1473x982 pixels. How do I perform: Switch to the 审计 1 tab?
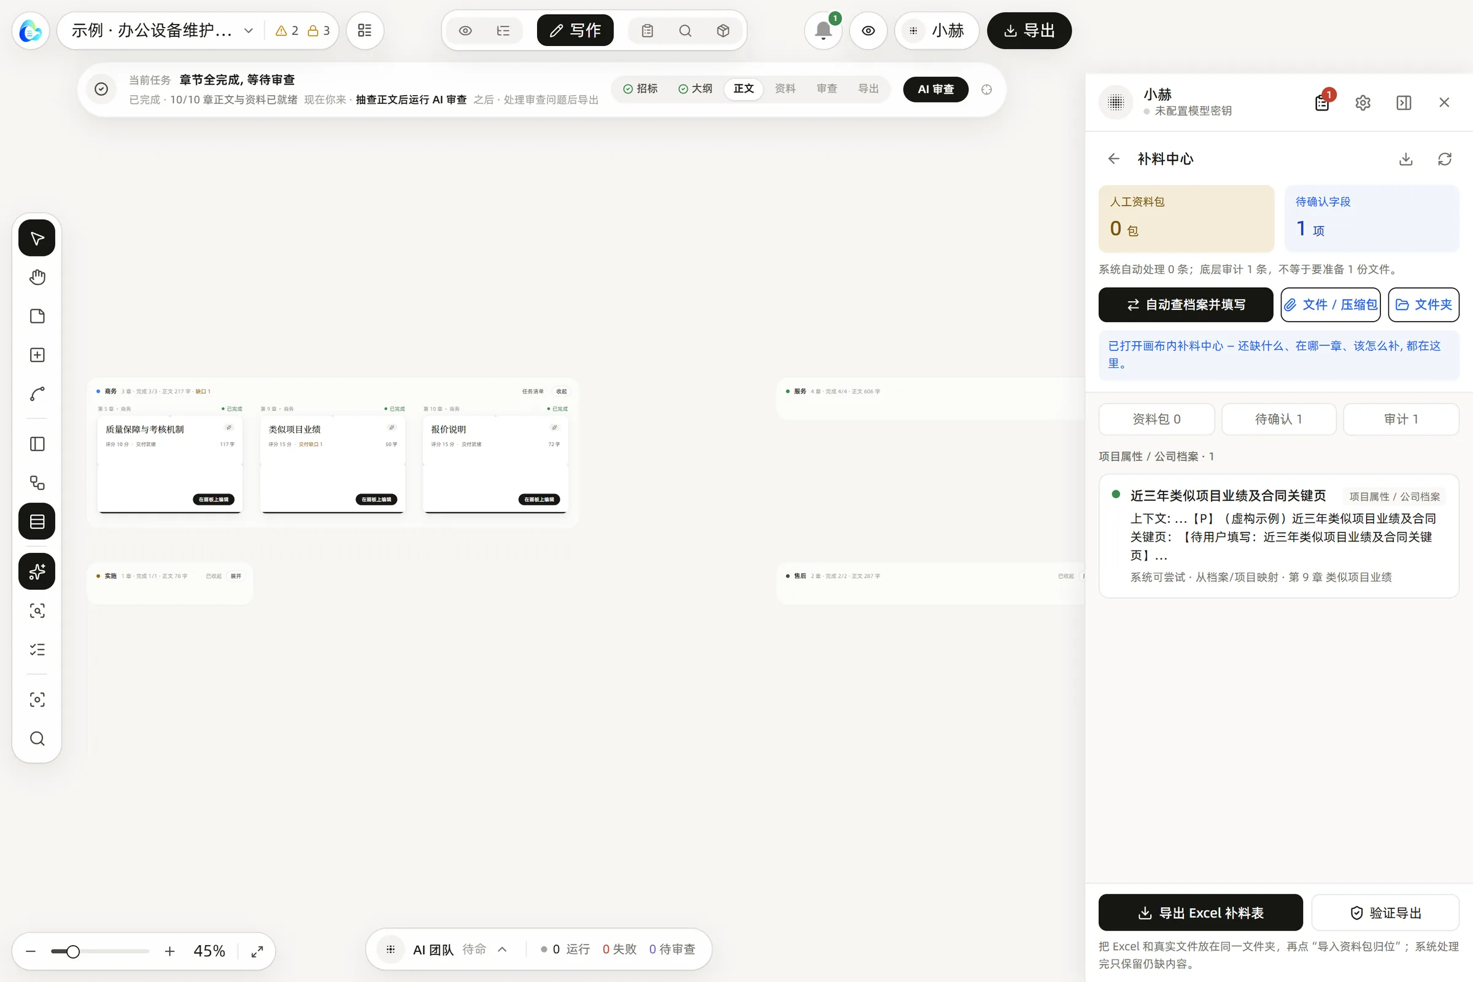1401,419
